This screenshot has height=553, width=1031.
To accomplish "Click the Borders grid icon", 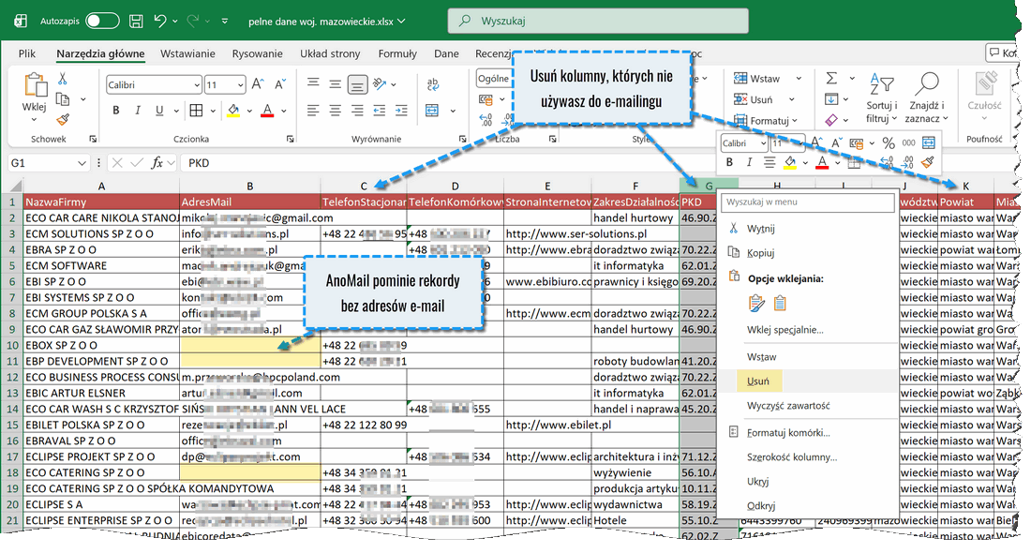I will click(196, 111).
